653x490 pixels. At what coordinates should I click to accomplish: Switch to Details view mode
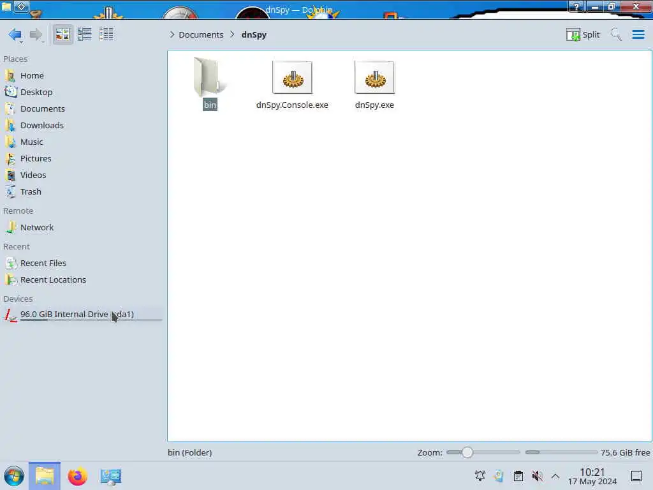[106, 34]
